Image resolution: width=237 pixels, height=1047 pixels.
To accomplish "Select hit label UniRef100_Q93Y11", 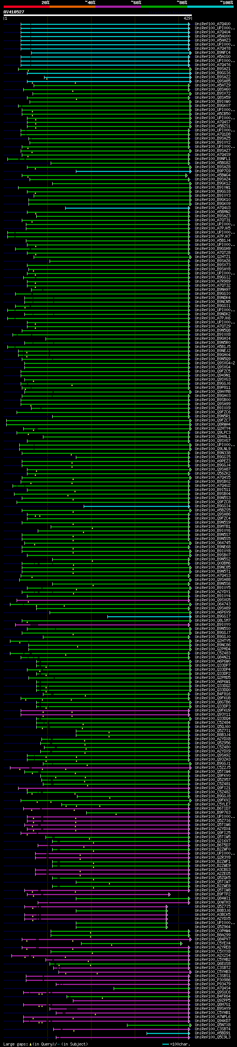I will pyautogui.click(x=213, y=715).
